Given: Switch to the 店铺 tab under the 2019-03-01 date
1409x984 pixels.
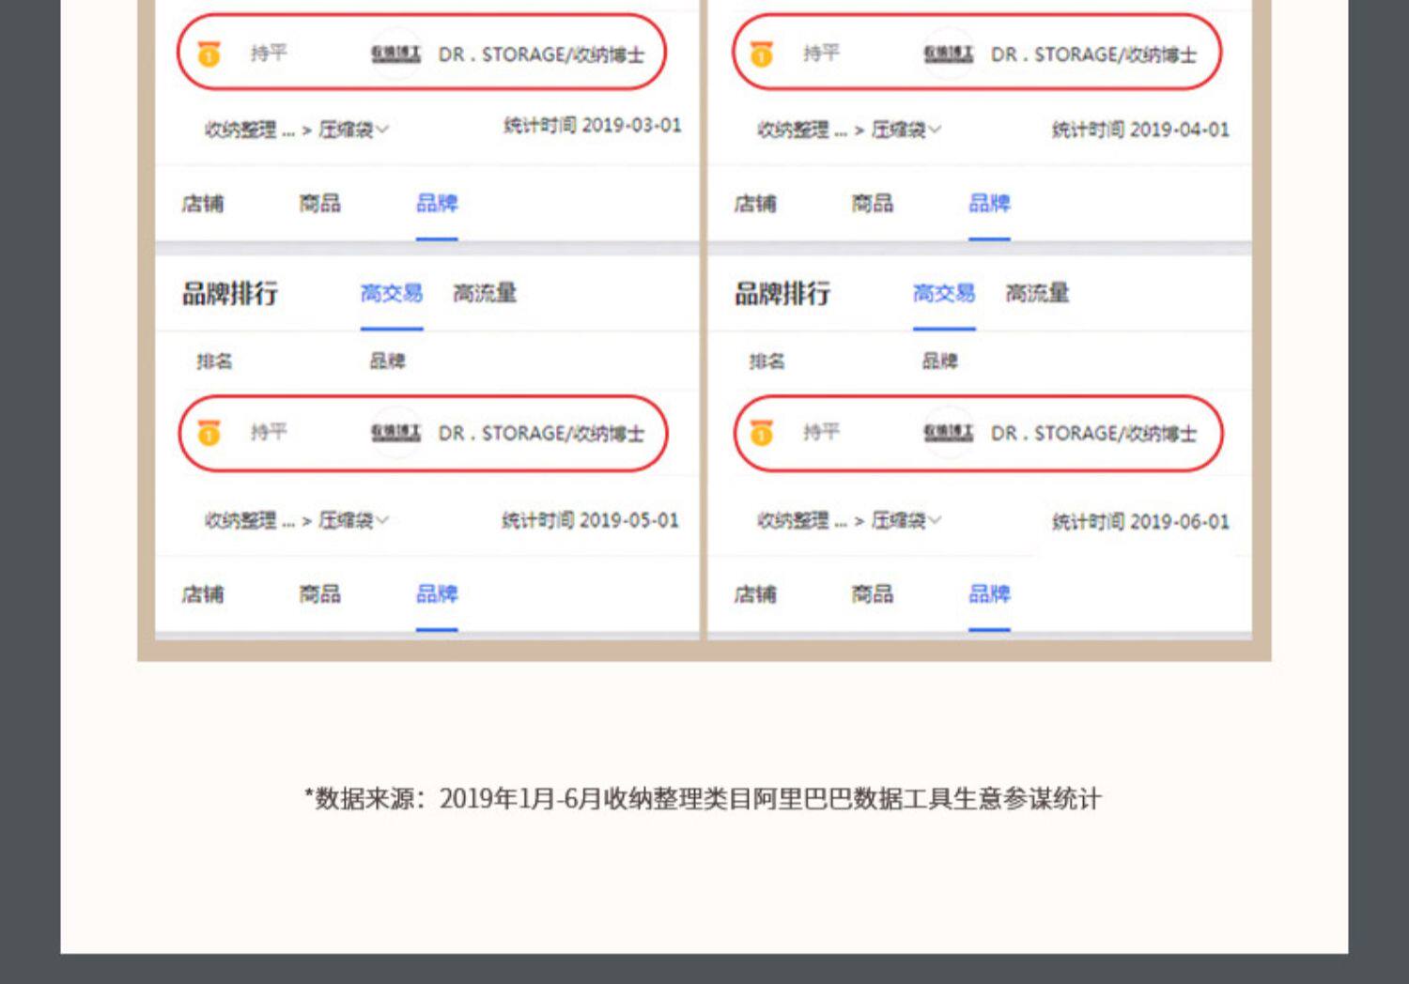Looking at the screenshot, I should coord(203,204).
